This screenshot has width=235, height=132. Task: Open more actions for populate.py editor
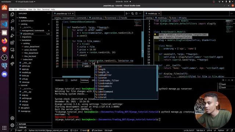[x=140, y=14]
